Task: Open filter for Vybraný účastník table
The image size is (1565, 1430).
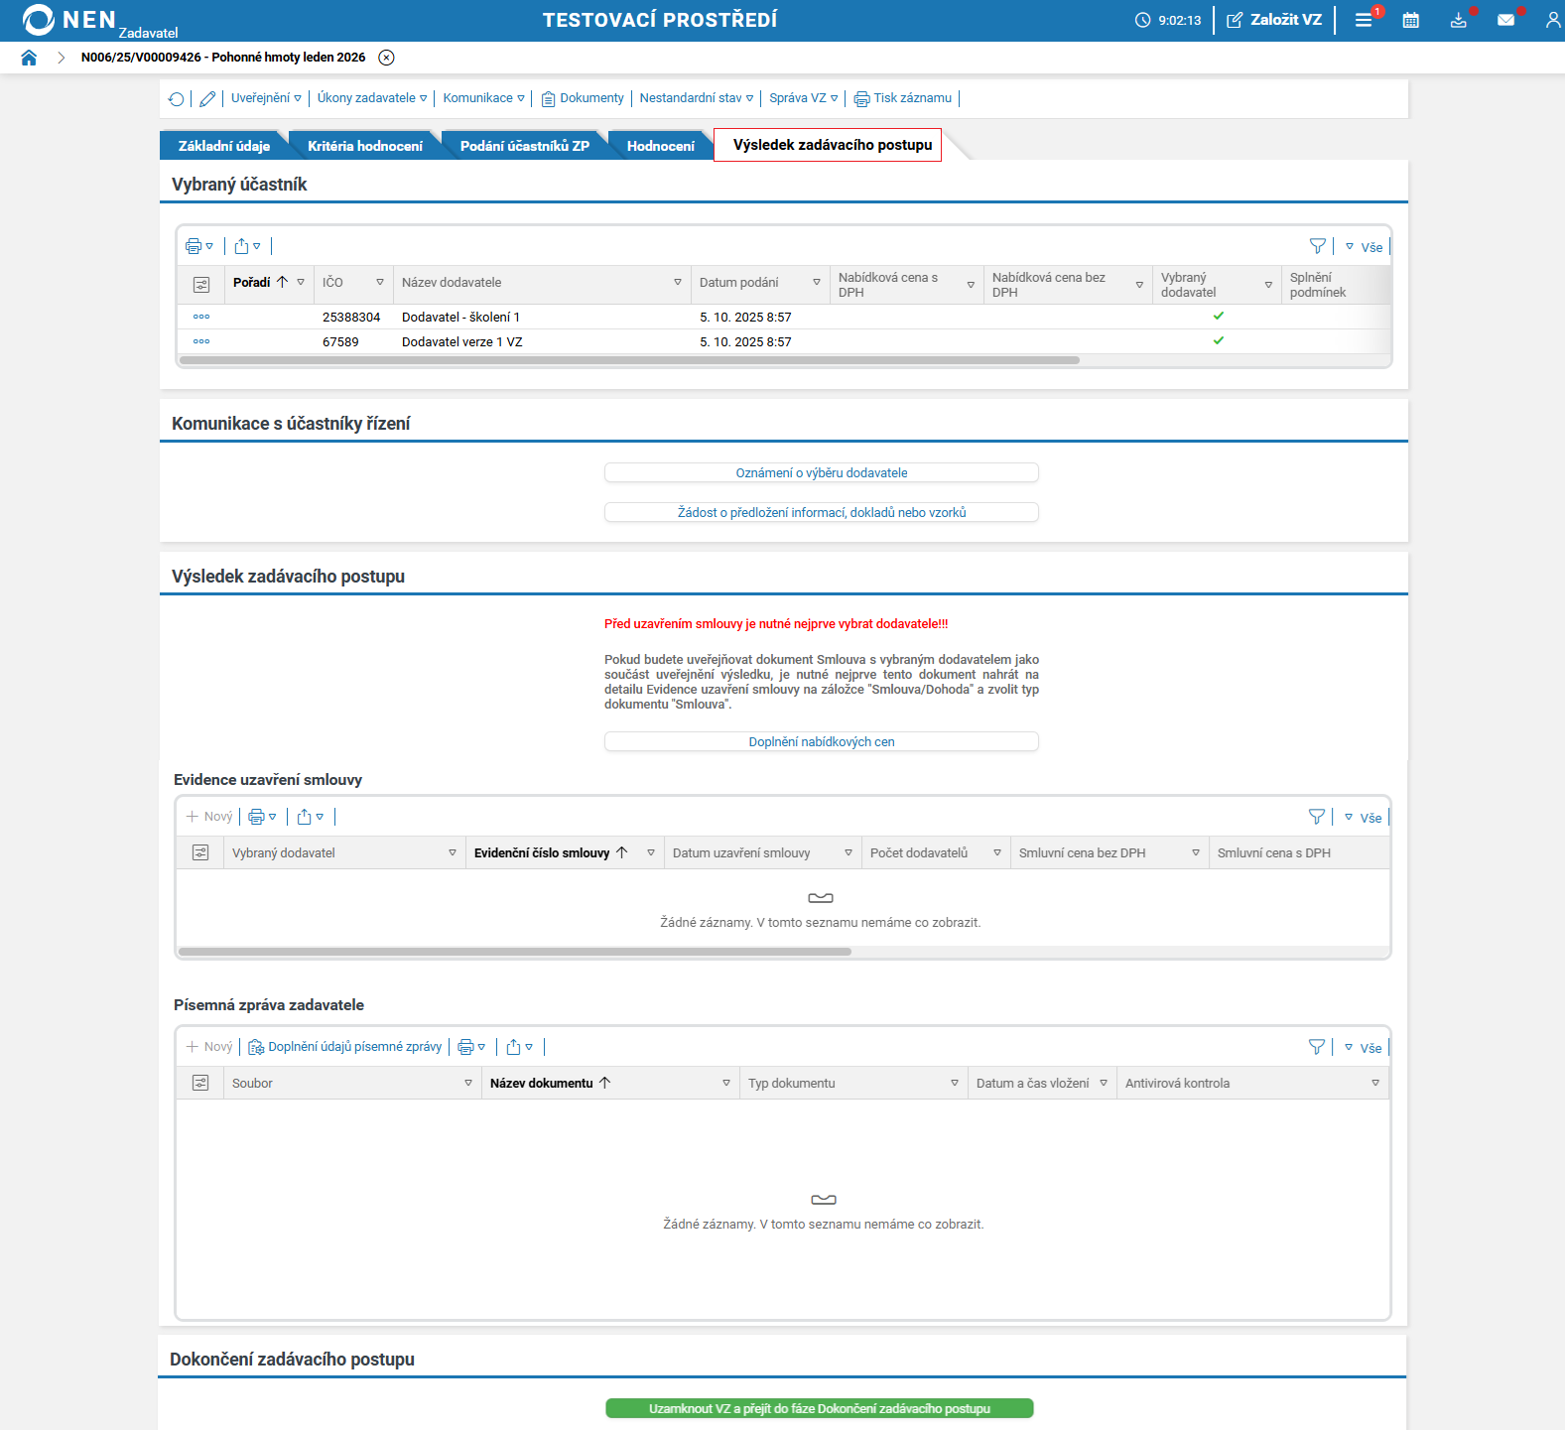Action: coord(1317,246)
